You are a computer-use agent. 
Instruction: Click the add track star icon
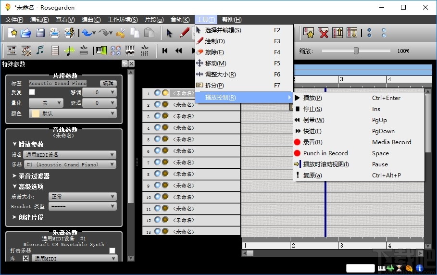(x=309, y=33)
